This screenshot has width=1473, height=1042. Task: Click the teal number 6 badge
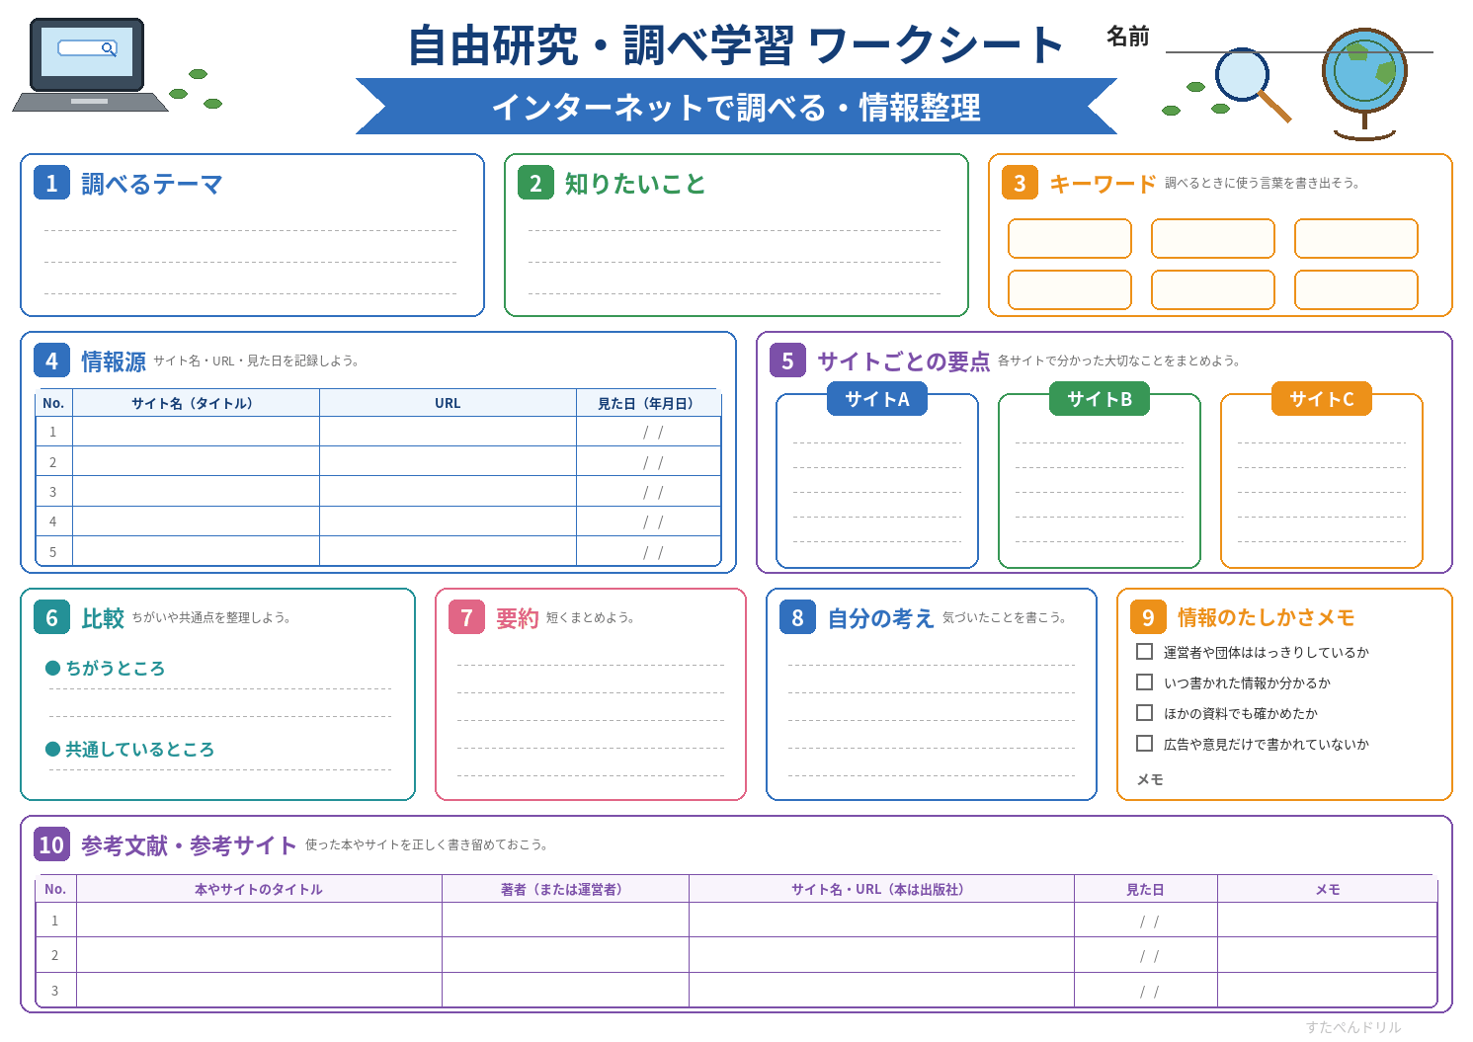point(51,617)
